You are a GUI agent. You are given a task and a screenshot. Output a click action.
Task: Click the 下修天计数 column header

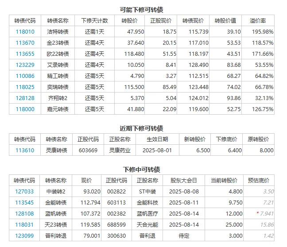point(95,20)
